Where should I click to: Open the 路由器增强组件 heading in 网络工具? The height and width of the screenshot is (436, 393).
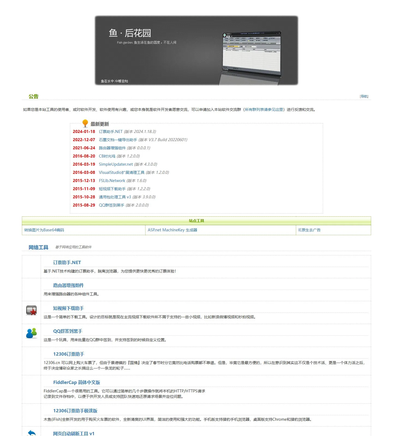[68, 285]
